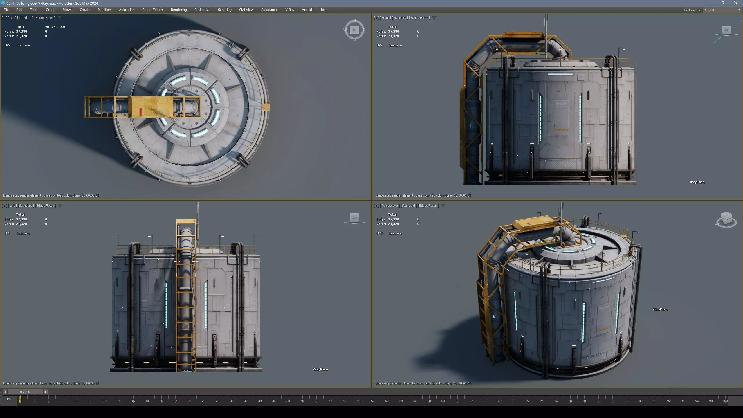Click the ViewCube in the Front viewport
Viewport: 743px width, 418px height.
[x=726, y=30]
